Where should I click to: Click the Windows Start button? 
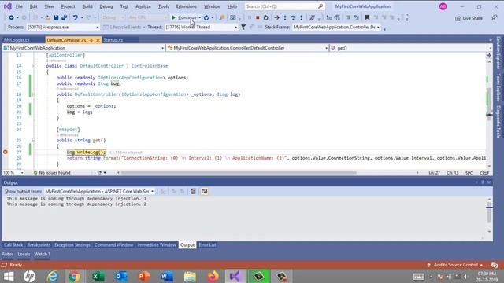tap(9, 276)
